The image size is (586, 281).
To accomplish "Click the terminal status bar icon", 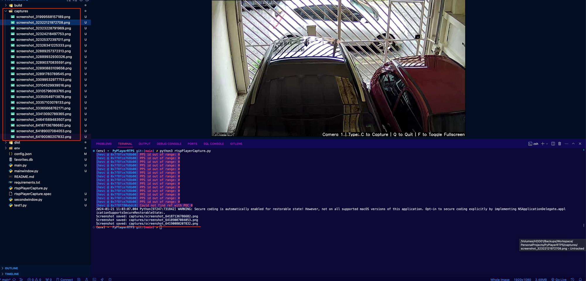I will pos(94,280).
